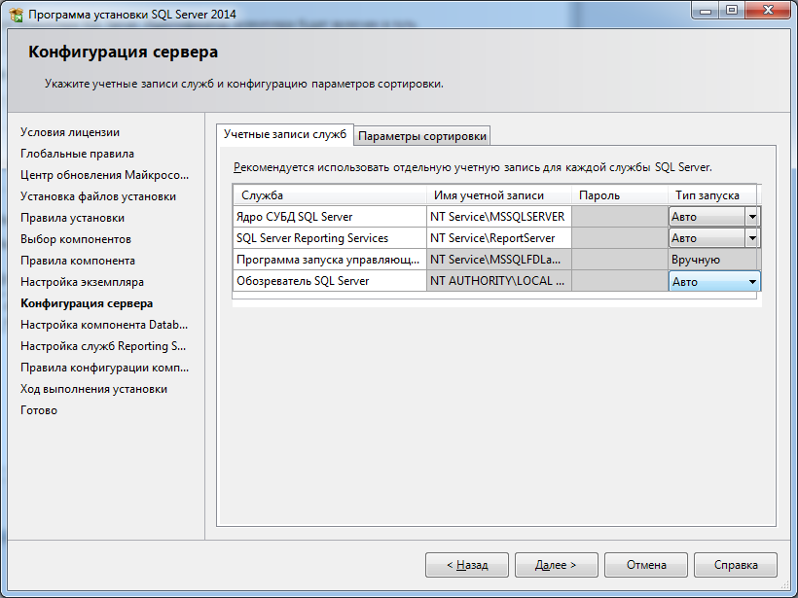The height and width of the screenshot is (598, 798).
Task: Select the Учетные записи служб tab
Action: (x=284, y=134)
